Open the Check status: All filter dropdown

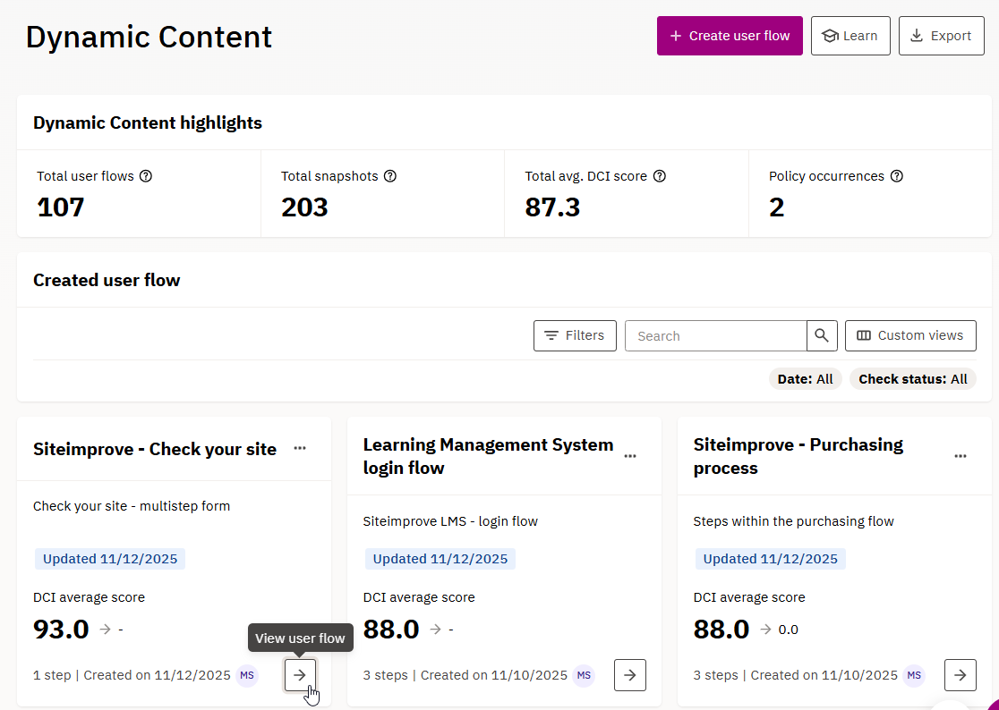912,378
